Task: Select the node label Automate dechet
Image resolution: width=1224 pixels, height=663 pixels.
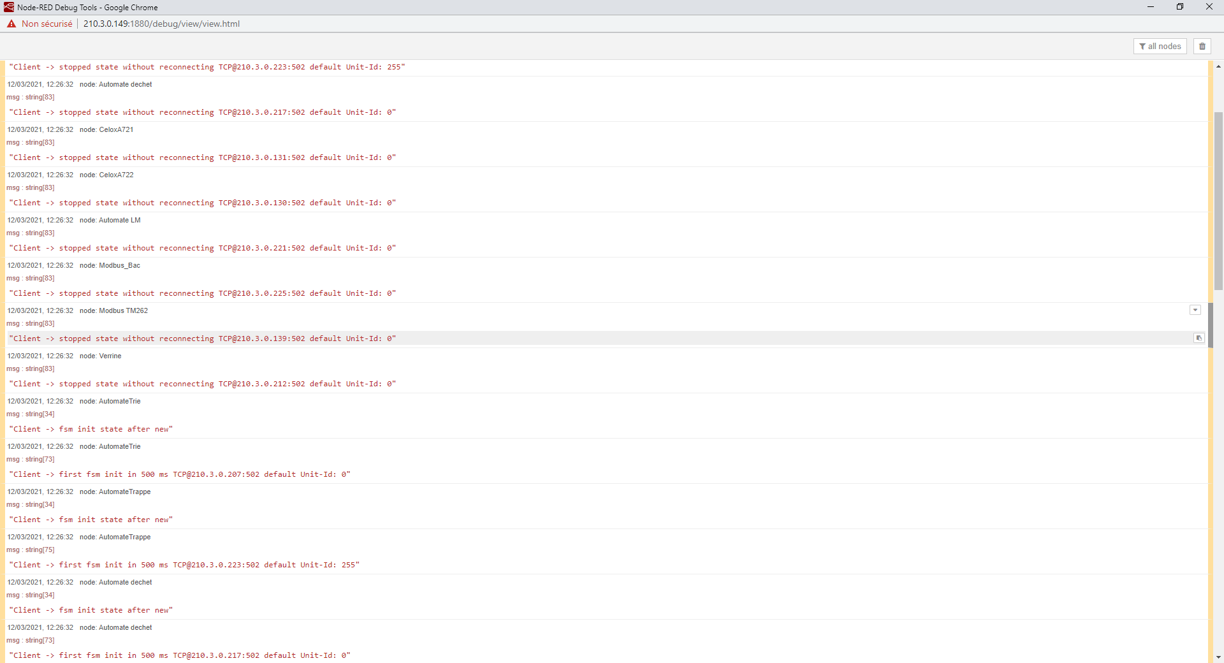Action: click(x=125, y=84)
